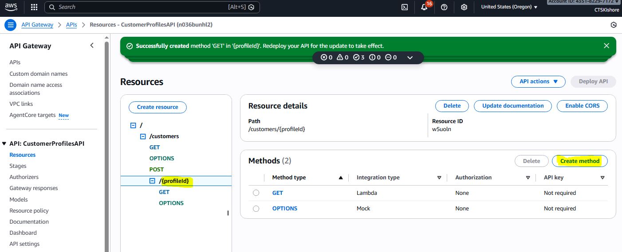The image size is (622, 252).
Task: Open the AWS services grid menu
Action: click(34, 7)
